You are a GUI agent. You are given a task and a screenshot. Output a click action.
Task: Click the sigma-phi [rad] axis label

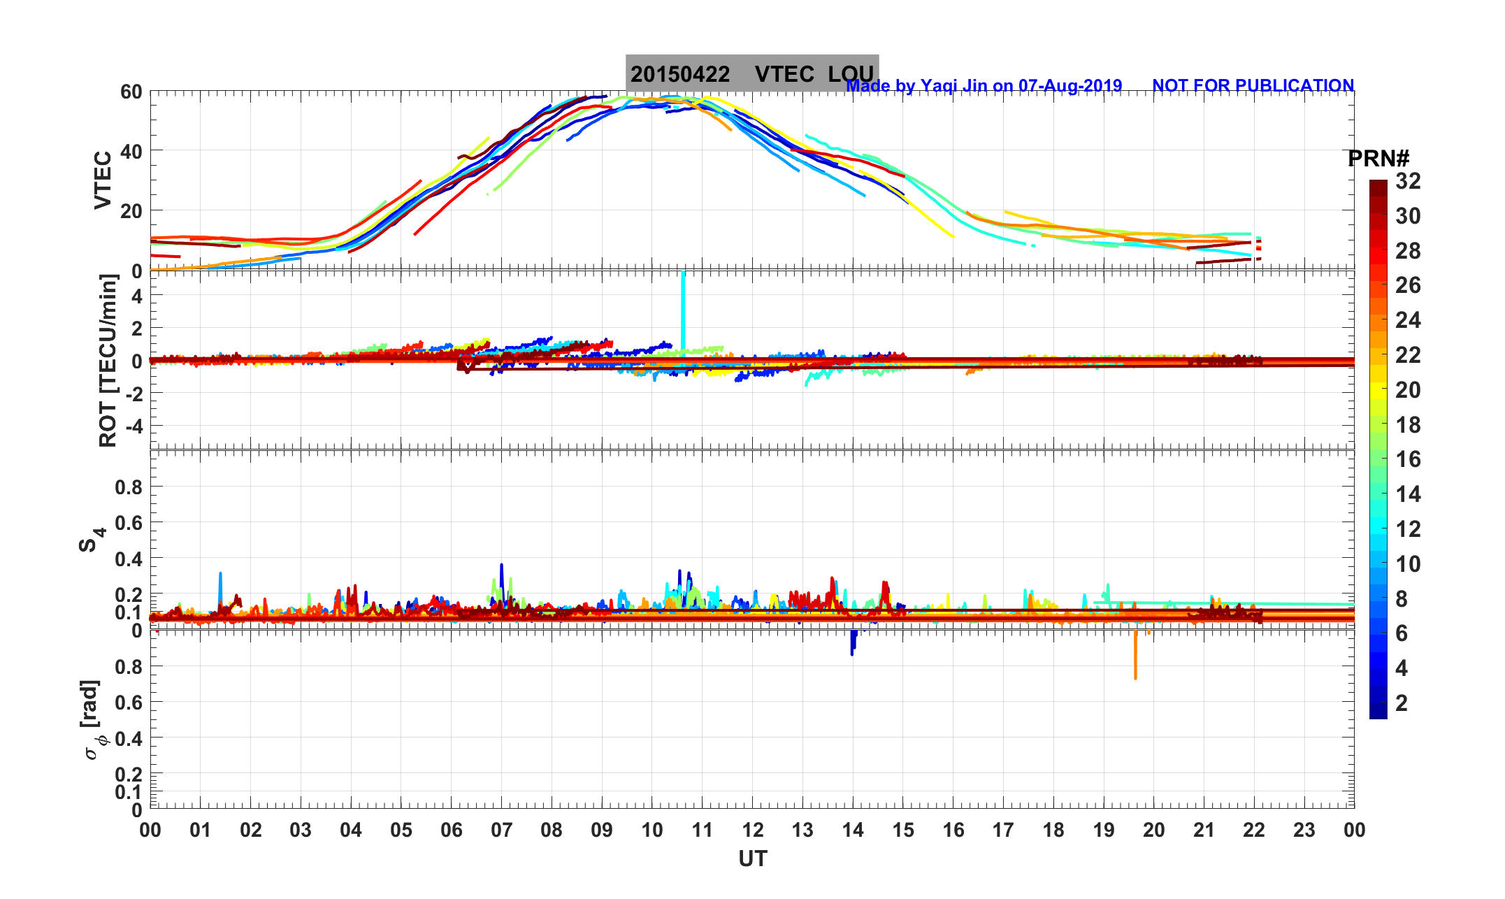[93, 719]
